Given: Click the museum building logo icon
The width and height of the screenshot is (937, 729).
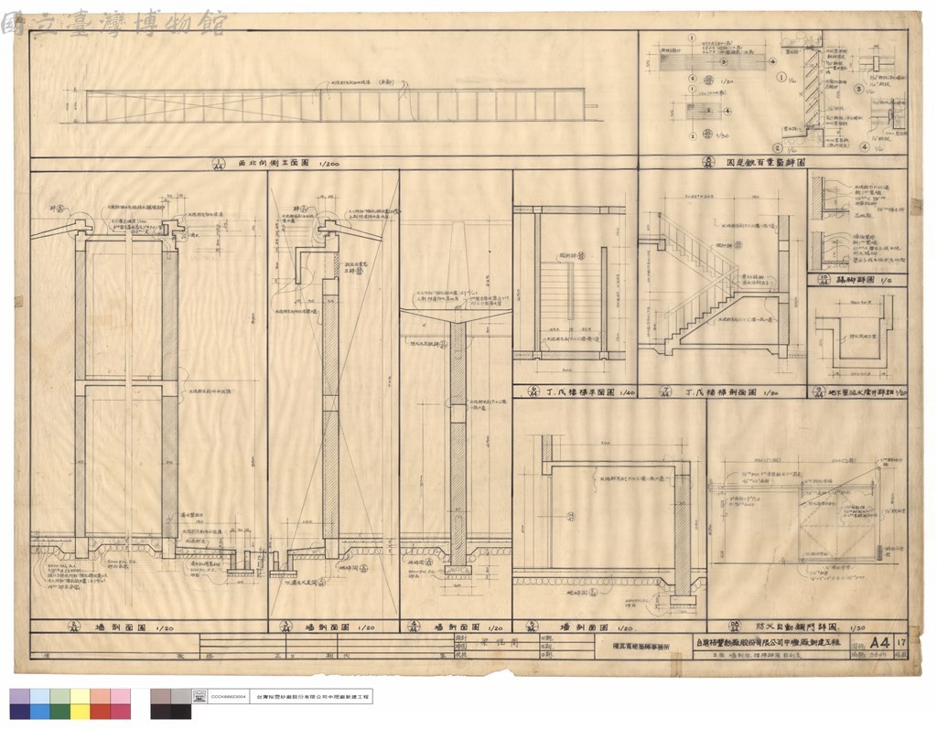Looking at the screenshot, I should 199,697.
